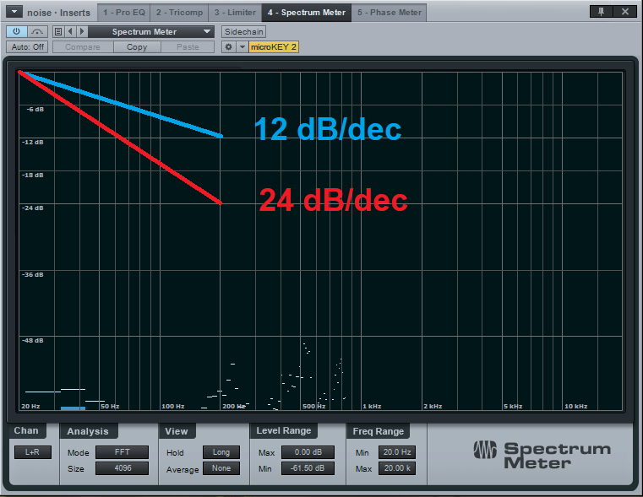This screenshot has height=497, width=643.
Task: Expand the arrow beside the gear icon
Action: pyautogui.click(x=242, y=47)
